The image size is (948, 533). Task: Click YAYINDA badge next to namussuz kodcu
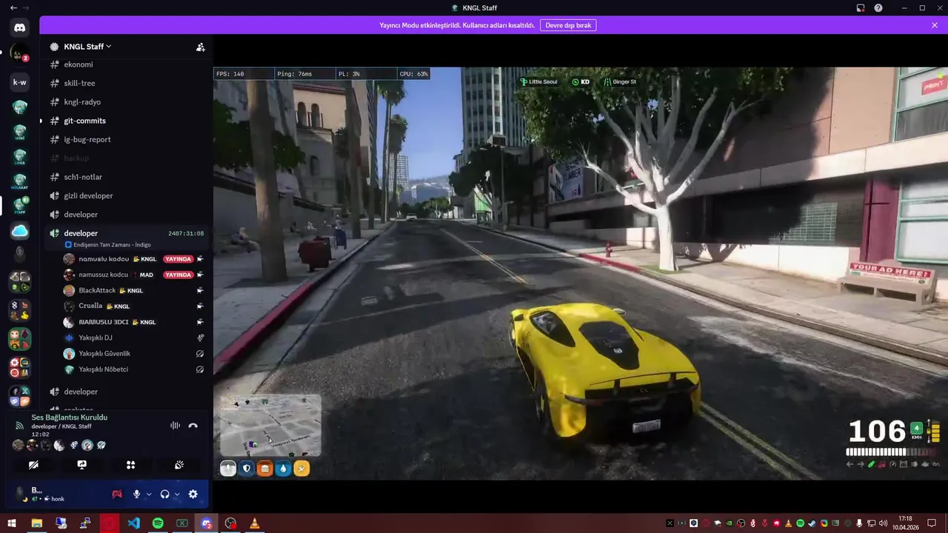(x=178, y=275)
